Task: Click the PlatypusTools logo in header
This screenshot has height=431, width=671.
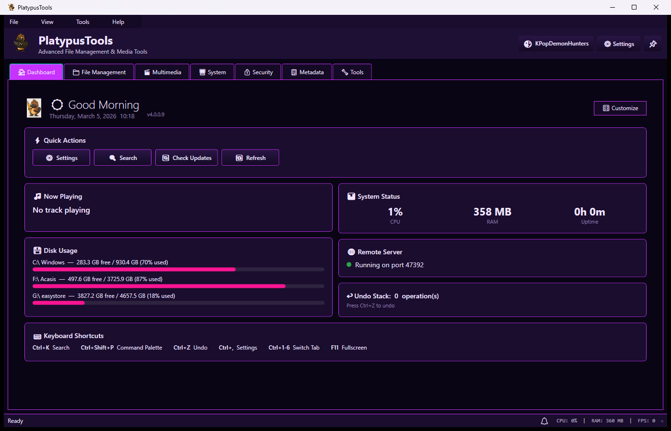Action: coord(21,43)
